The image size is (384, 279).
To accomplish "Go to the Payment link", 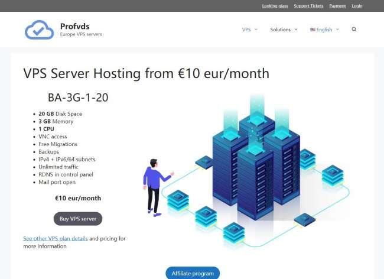I will (337, 6).
